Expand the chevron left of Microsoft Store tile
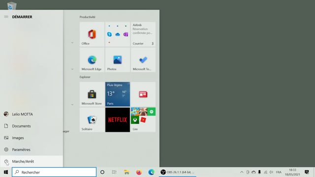Screen dimensions: 315x177 pyautogui.click(x=72, y=105)
